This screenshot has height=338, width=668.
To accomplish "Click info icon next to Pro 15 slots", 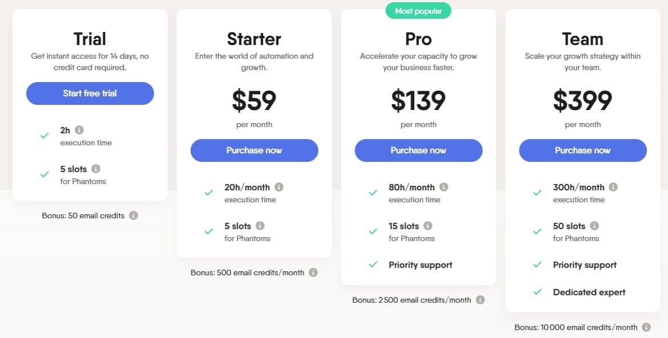I will (428, 226).
